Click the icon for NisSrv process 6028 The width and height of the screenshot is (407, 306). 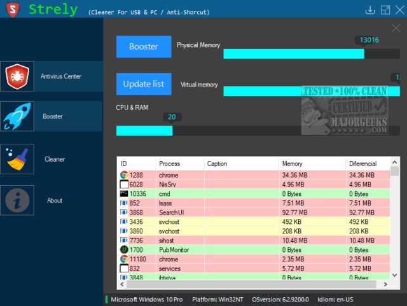(124, 184)
